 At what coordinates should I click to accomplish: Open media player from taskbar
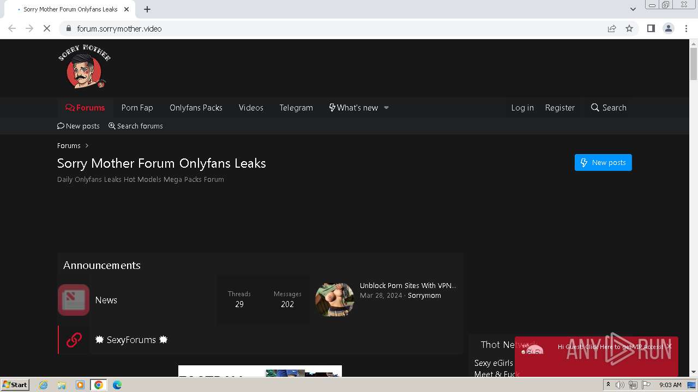pyautogui.click(x=80, y=385)
